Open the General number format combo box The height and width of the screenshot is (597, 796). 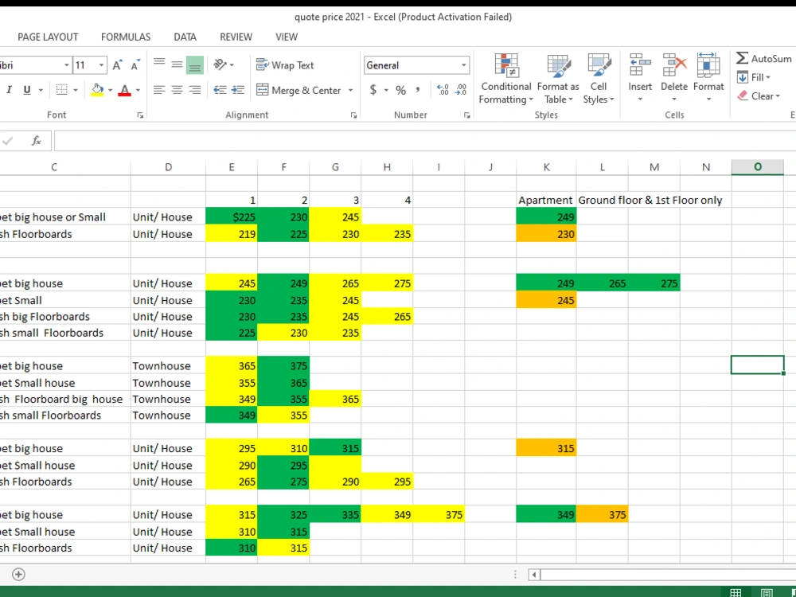(416, 65)
